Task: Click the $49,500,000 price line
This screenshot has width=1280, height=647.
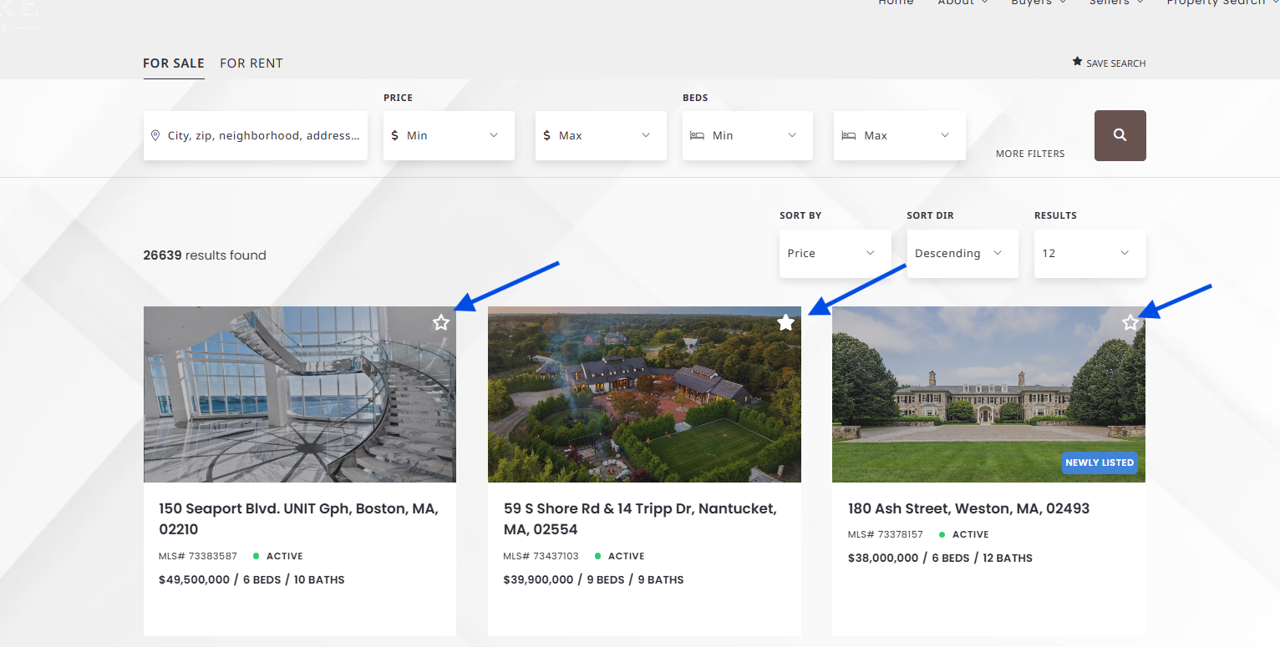Action: coord(251,579)
